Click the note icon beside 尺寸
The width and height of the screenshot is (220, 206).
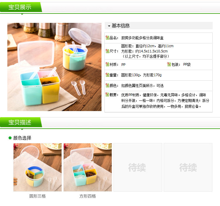(107, 51)
